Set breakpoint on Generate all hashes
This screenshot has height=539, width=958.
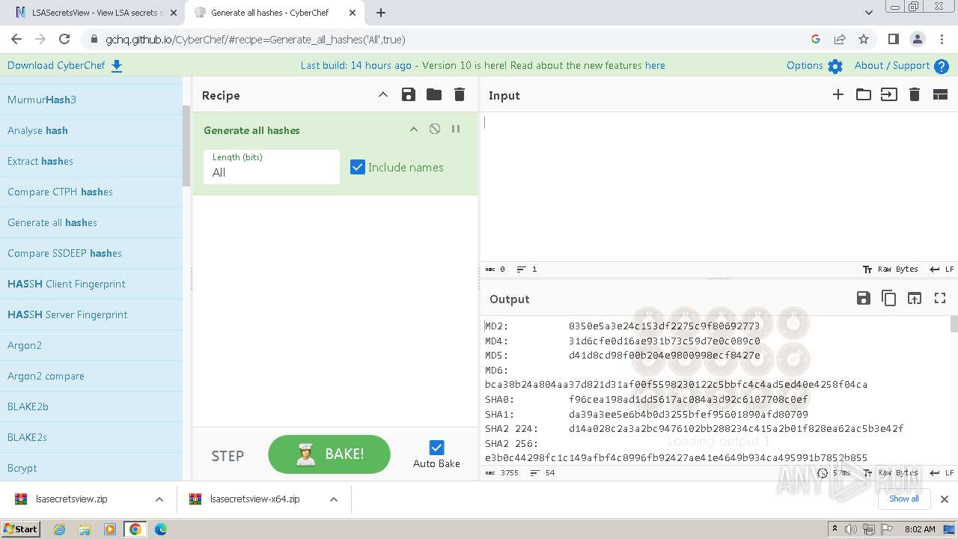tap(456, 129)
